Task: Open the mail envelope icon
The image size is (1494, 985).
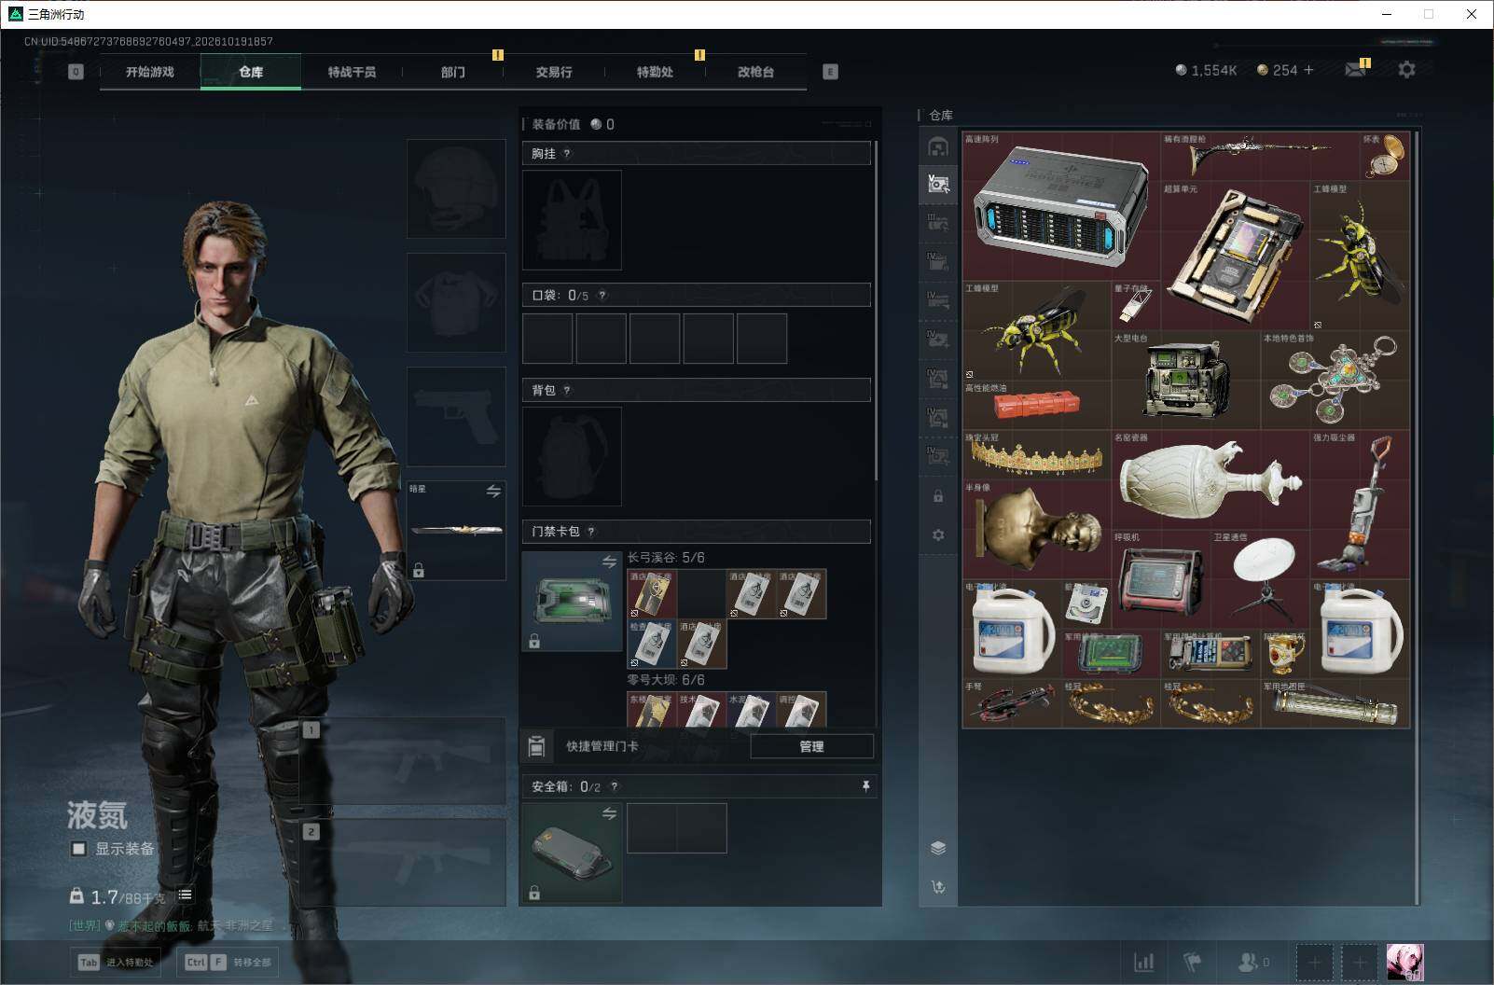Action: click(1355, 70)
